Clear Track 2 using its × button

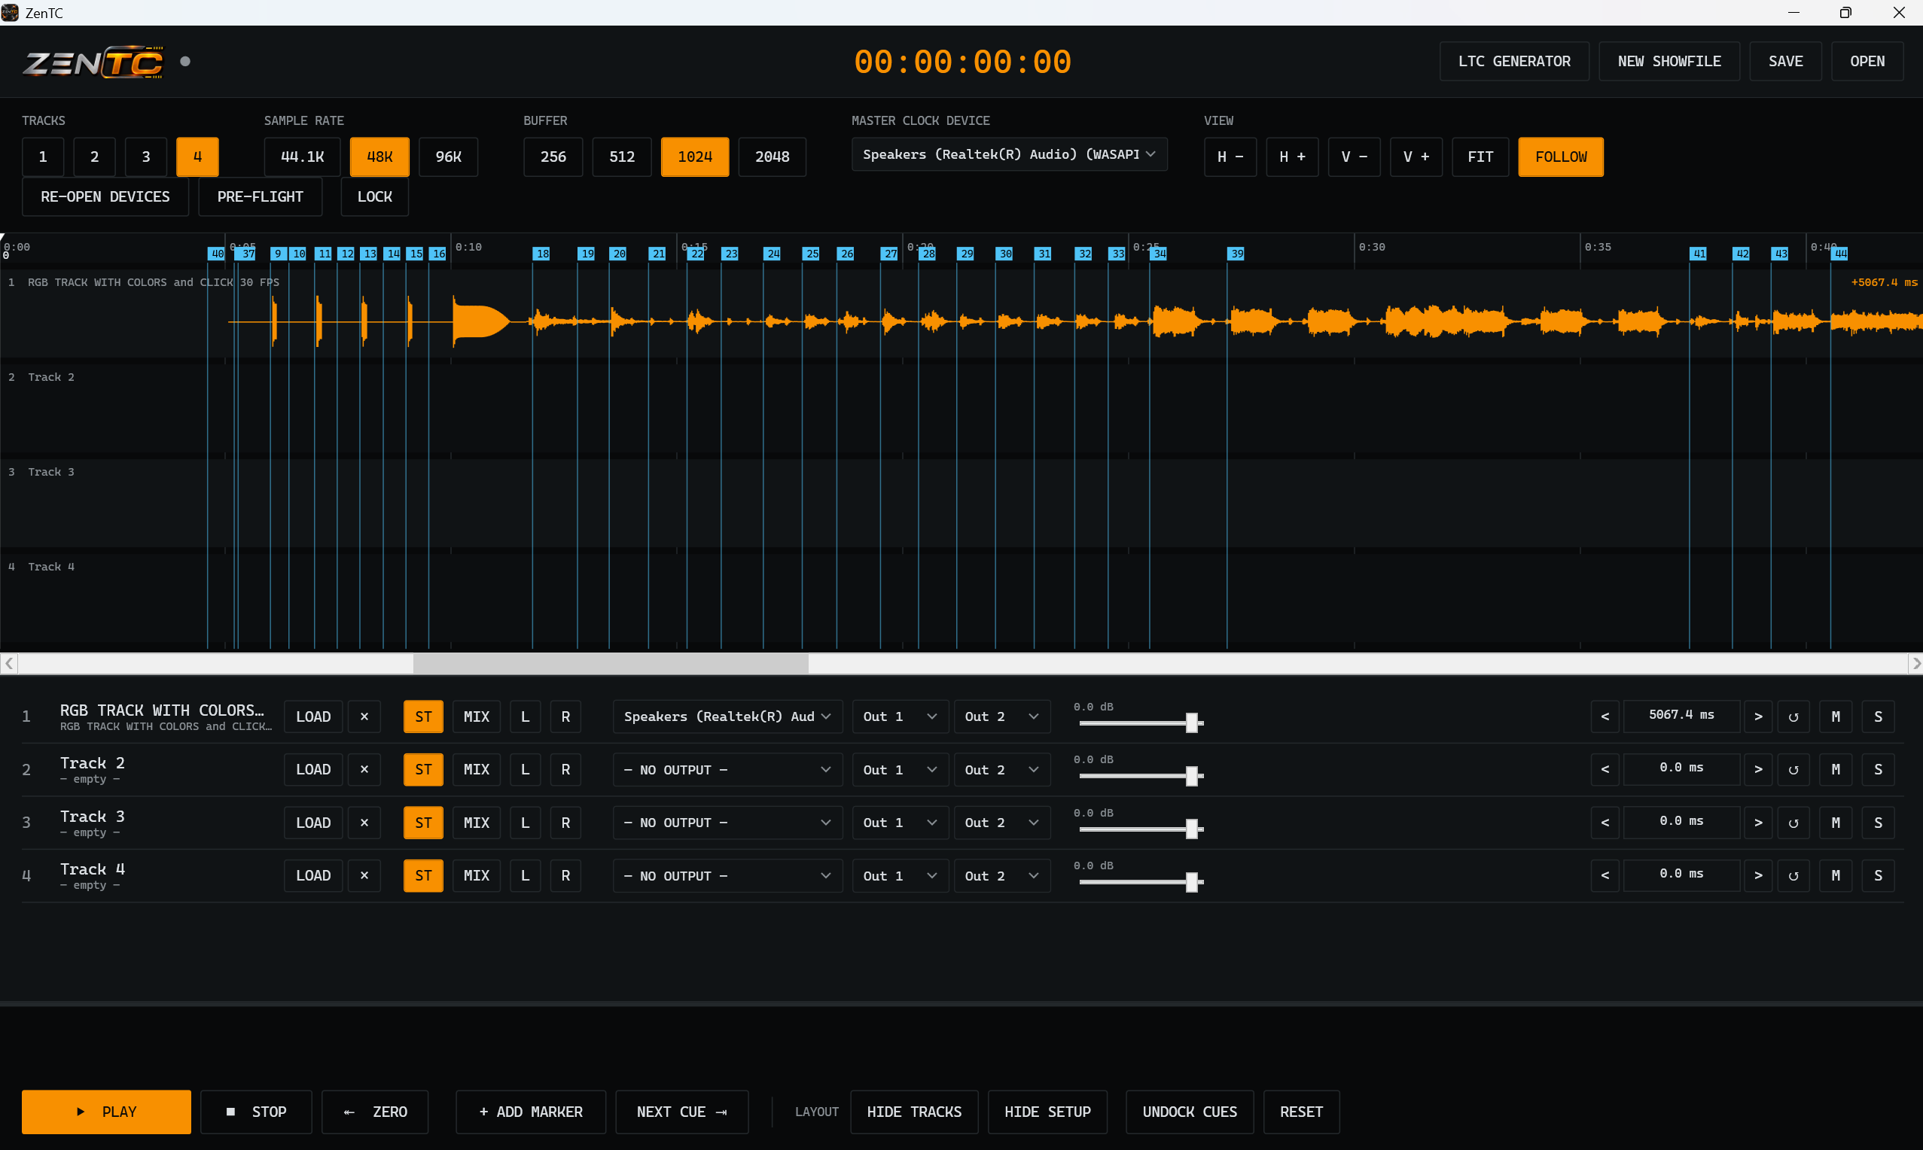coord(364,769)
